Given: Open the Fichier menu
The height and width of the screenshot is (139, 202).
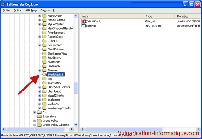Looking at the screenshot, I should pos(7,10).
